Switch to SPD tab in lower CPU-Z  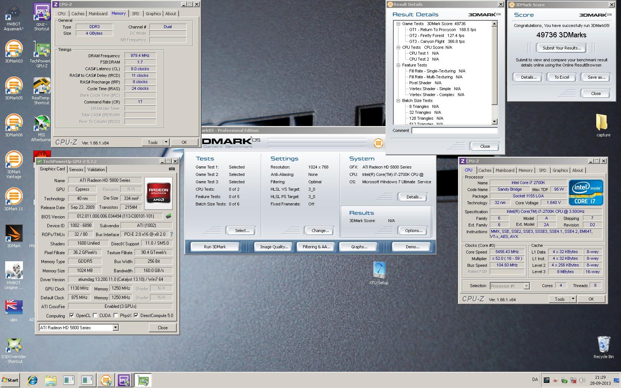point(542,170)
